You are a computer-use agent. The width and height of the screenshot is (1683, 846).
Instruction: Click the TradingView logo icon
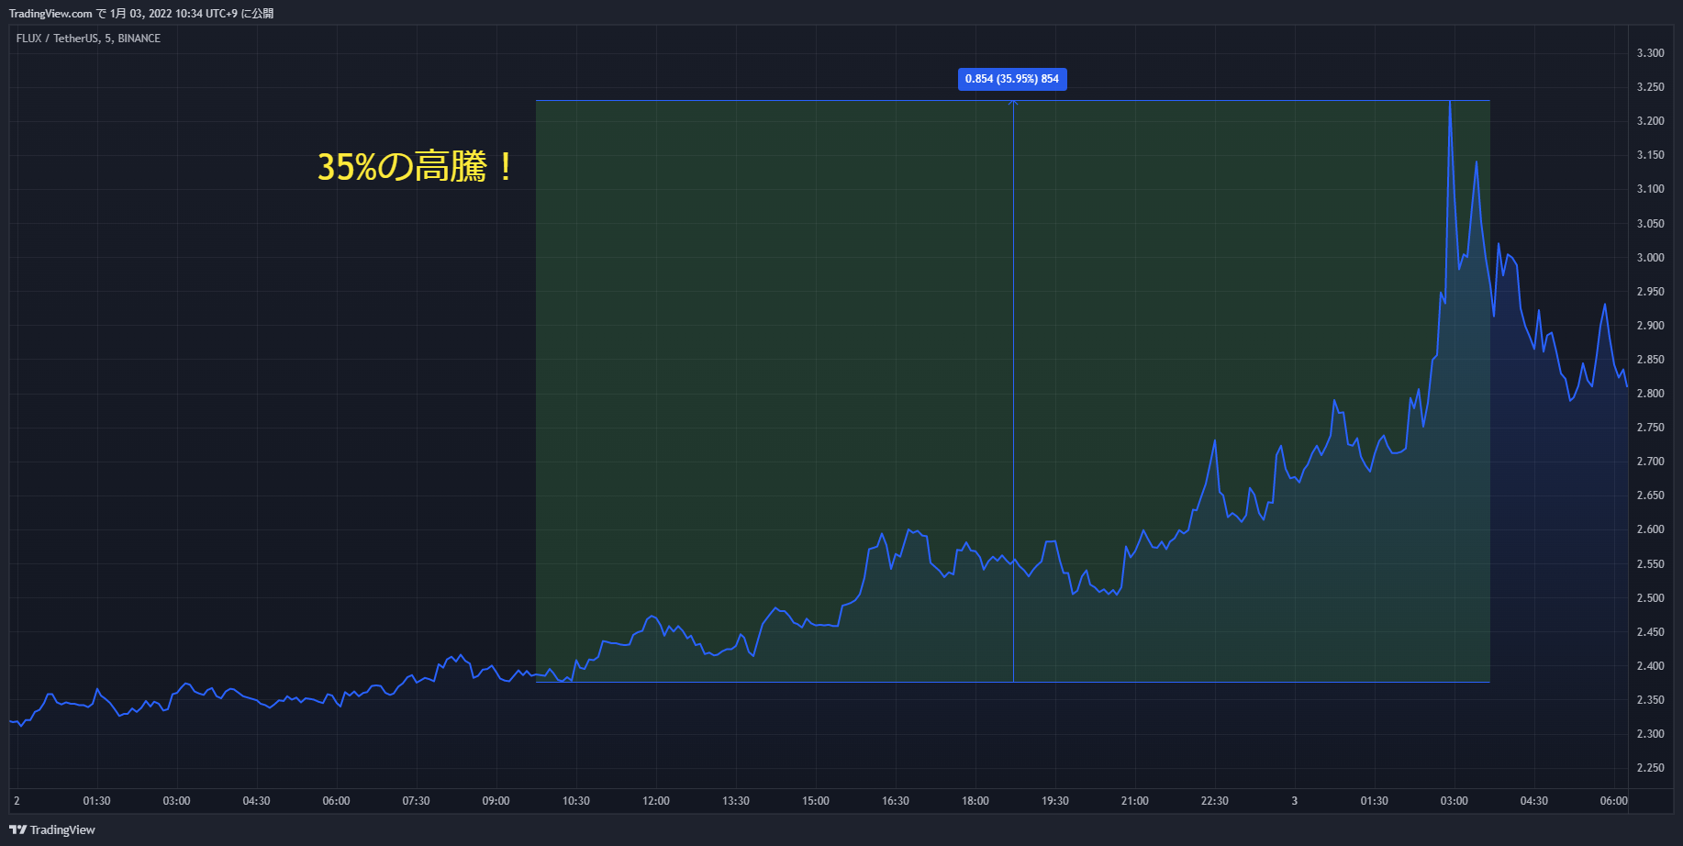[x=17, y=829]
